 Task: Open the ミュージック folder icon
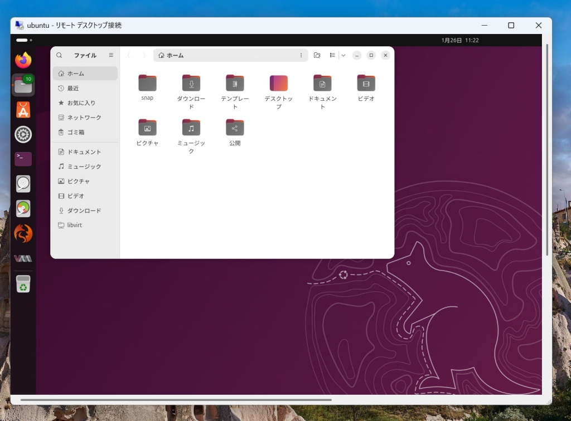[191, 128]
